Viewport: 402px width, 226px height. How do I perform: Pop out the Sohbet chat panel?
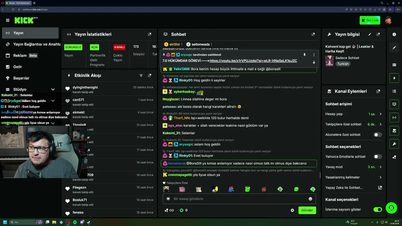coord(313,34)
